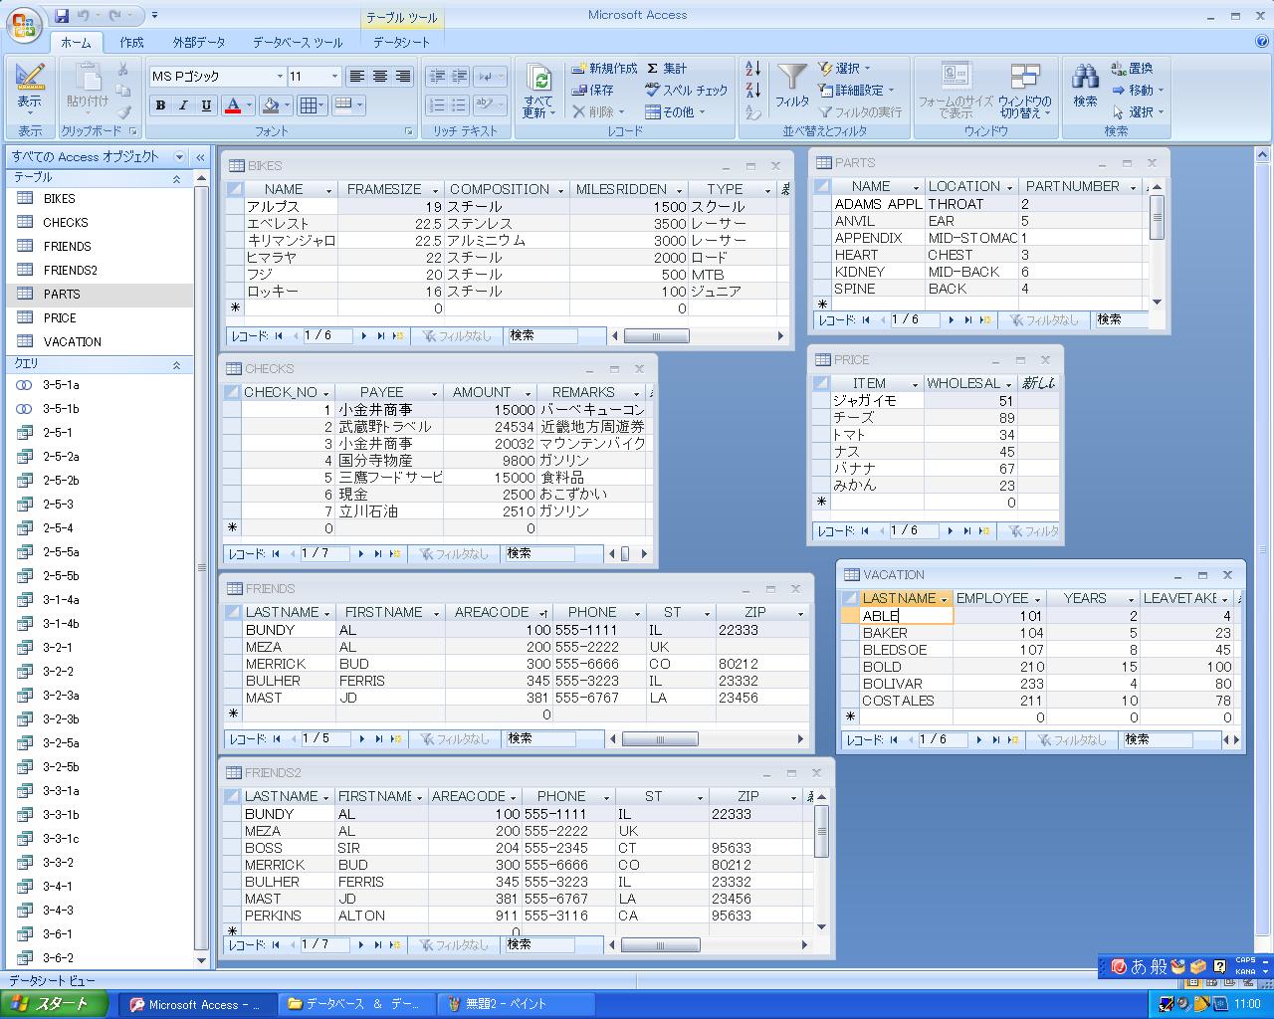Open FRAMESIZE column dropdown in BIKES table
Screen dimensions: 1274x1019
point(435,190)
